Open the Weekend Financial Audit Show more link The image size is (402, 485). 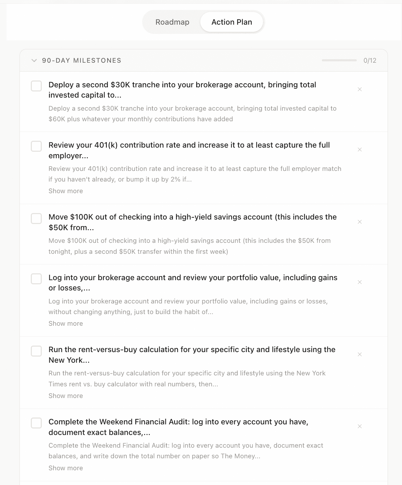coord(66,468)
